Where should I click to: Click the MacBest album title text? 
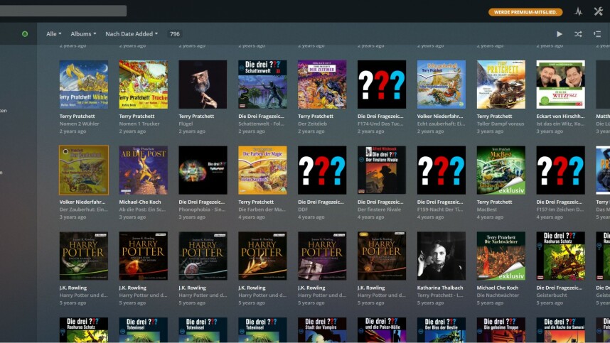(x=487, y=209)
